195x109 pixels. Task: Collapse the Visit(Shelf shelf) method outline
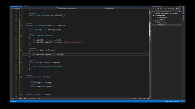pyautogui.click(x=21, y=50)
